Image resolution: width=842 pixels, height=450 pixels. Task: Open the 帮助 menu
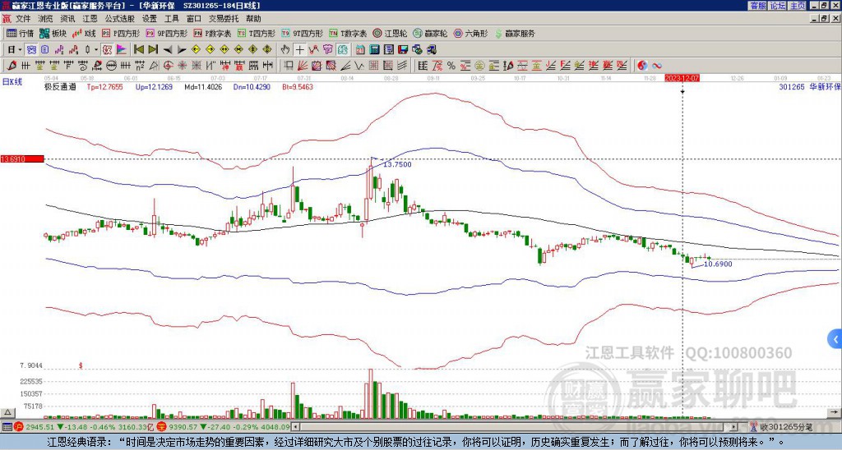[x=253, y=19]
